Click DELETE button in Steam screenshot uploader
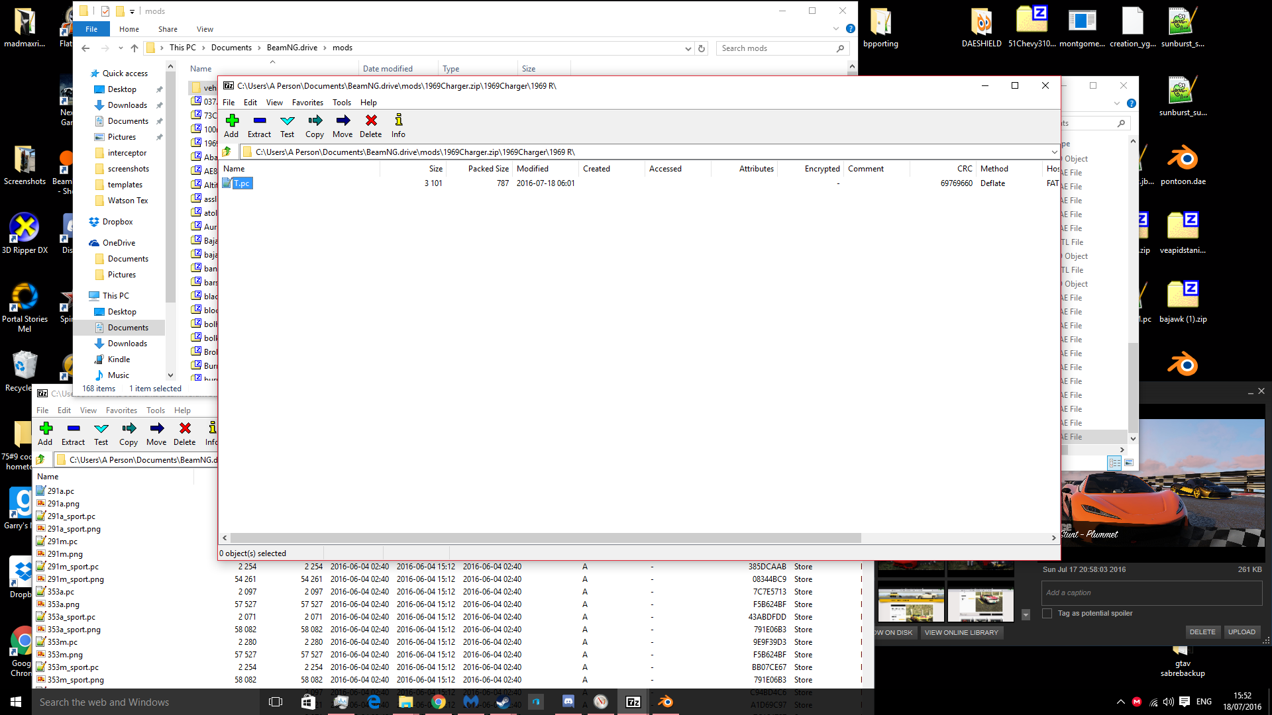 1202,632
